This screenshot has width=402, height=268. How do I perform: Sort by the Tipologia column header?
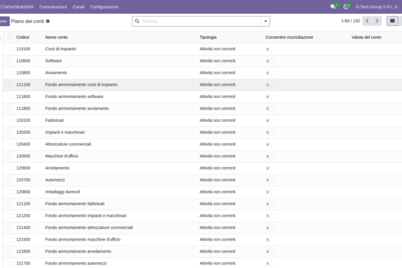(208, 38)
